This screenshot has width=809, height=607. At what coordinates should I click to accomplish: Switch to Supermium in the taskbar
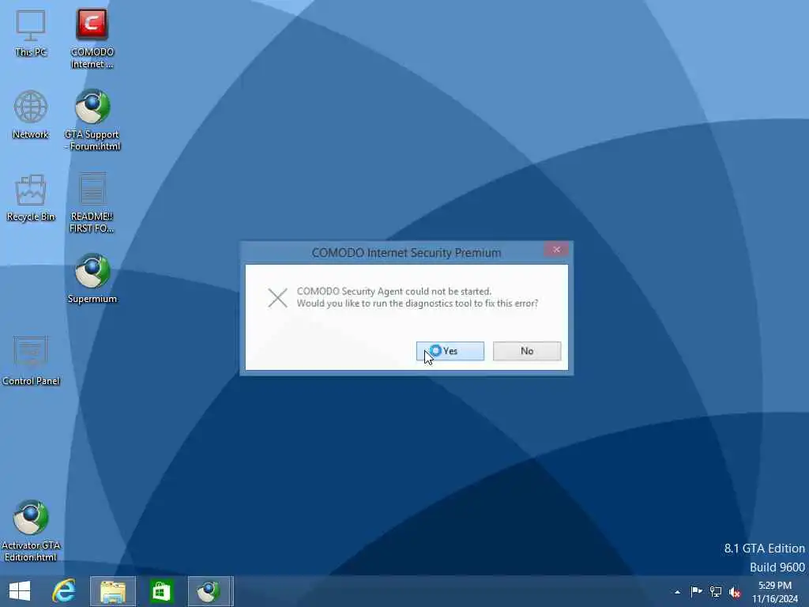pyautogui.click(x=210, y=591)
